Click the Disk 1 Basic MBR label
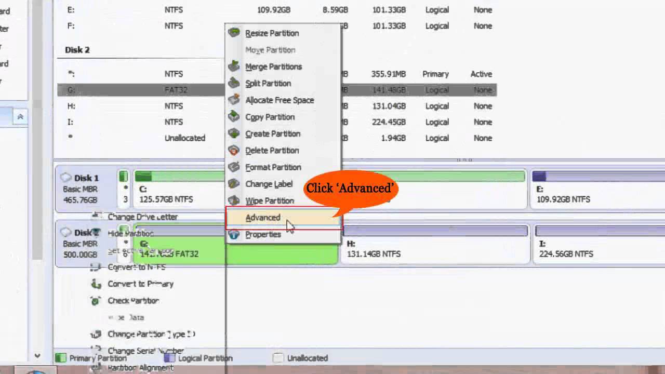Screen dimensions: 665x374 tap(80, 189)
